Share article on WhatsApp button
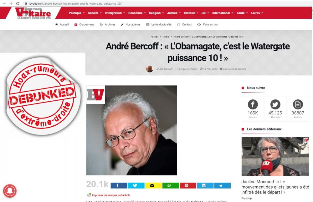 pos(171,185)
